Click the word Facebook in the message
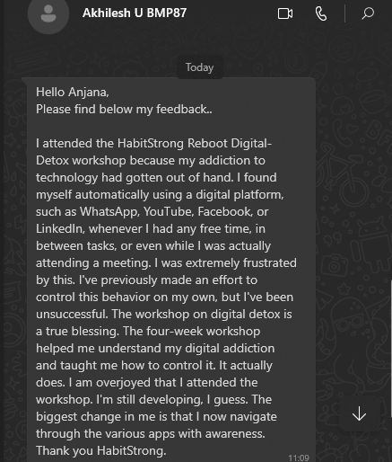The width and height of the screenshot is (392, 462). 225,211
